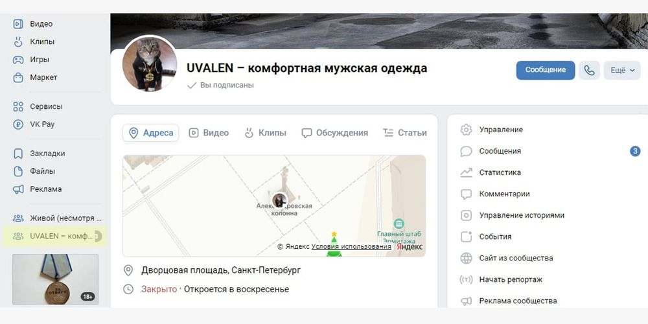
Task: Click the Сообщение button
Action: (545, 70)
